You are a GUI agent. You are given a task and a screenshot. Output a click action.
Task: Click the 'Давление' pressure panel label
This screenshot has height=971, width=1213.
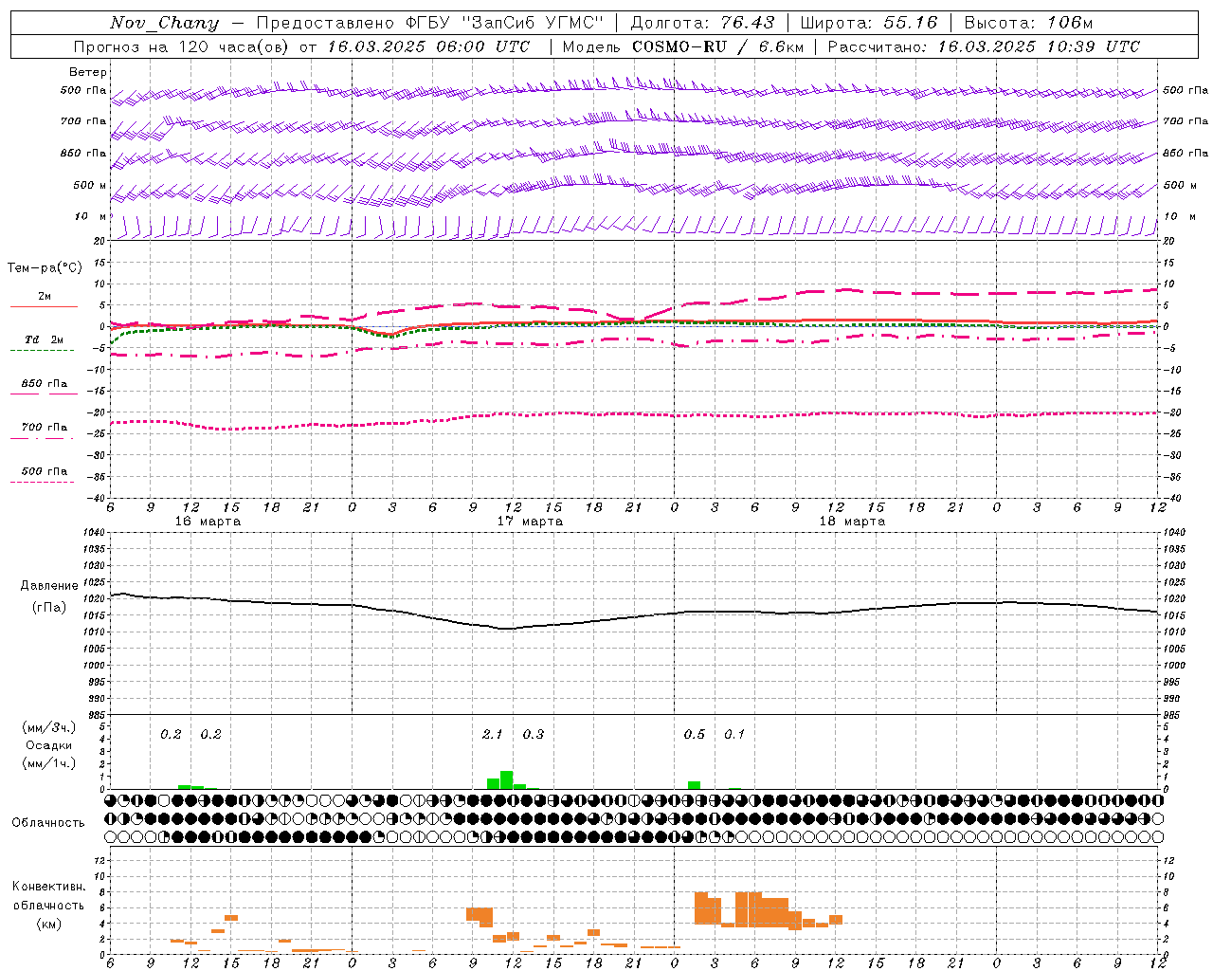coord(49,586)
